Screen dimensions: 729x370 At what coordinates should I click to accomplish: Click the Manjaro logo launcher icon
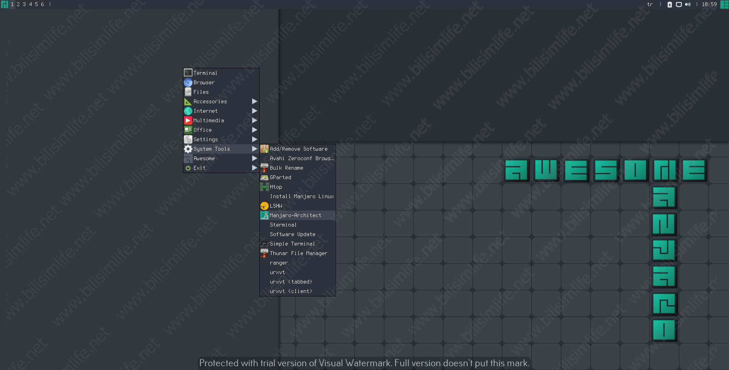click(x=5, y=5)
